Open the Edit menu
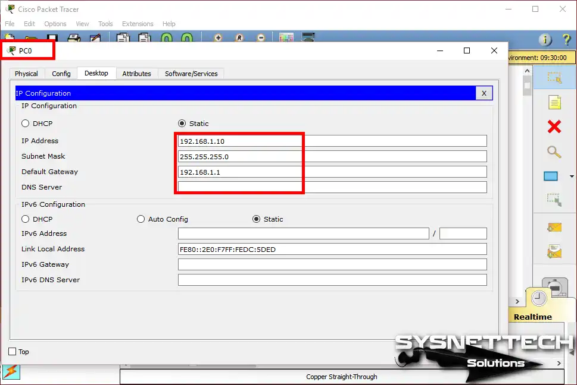This screenshot has height=385, width=577. point(29,24)
